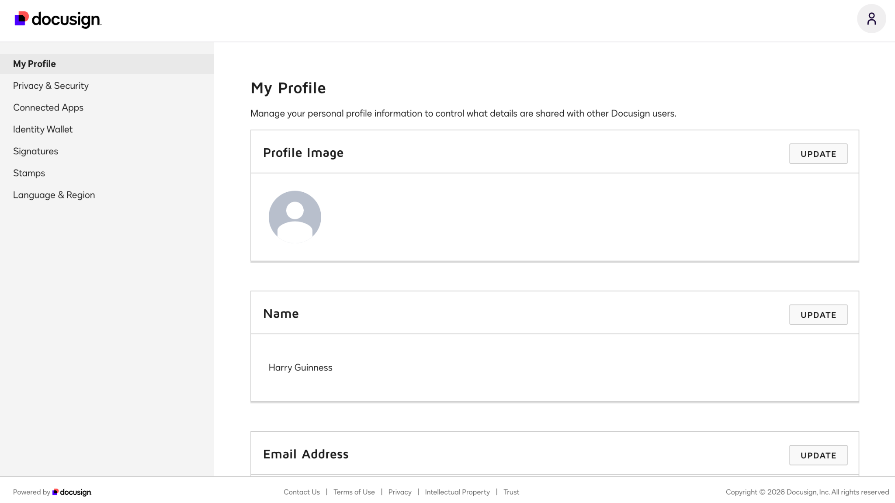This screenshot has height=503, width=895.
Task: Click the 'Manage your personal profile' description
Action: pos(463,114)
